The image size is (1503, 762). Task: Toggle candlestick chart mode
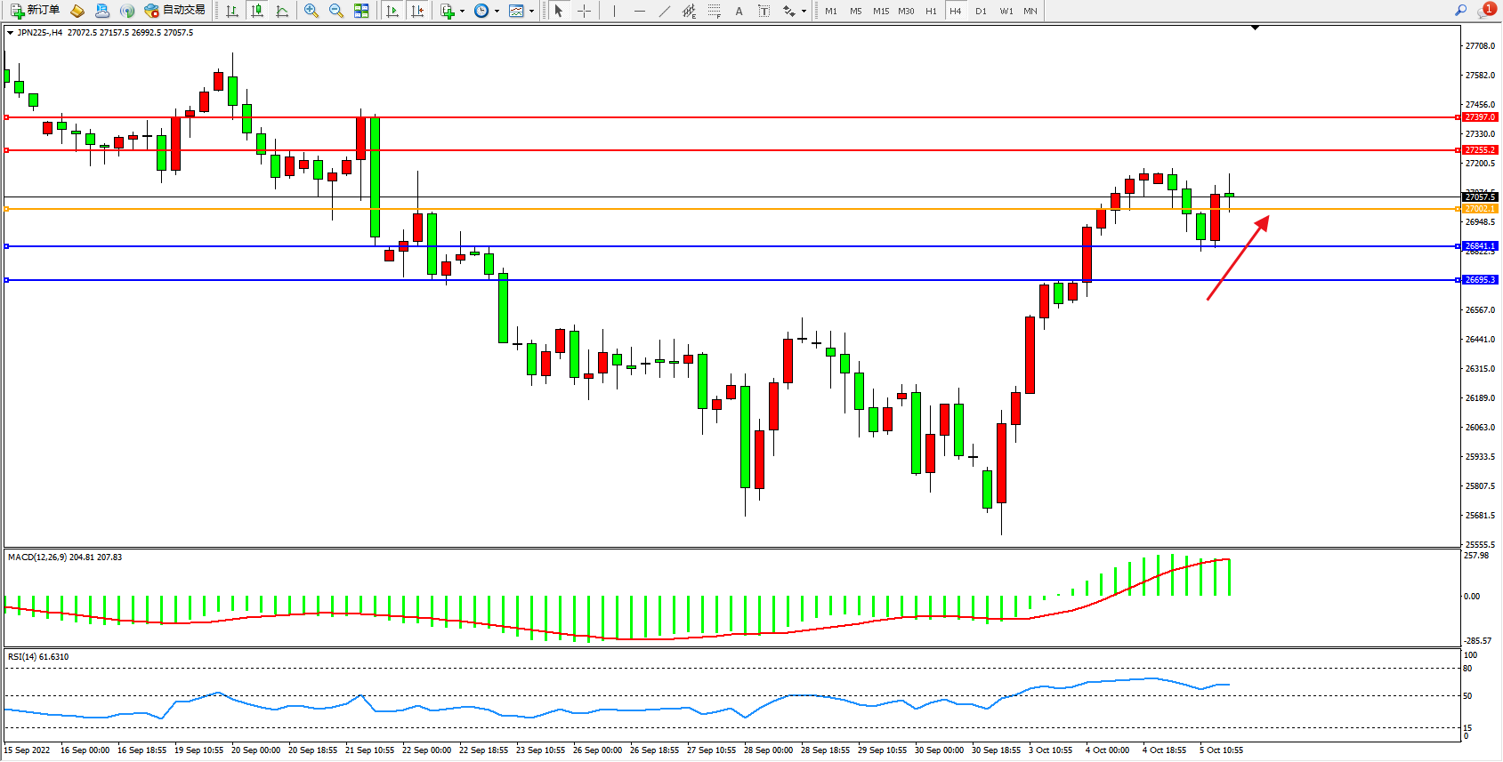click(257, 11)
